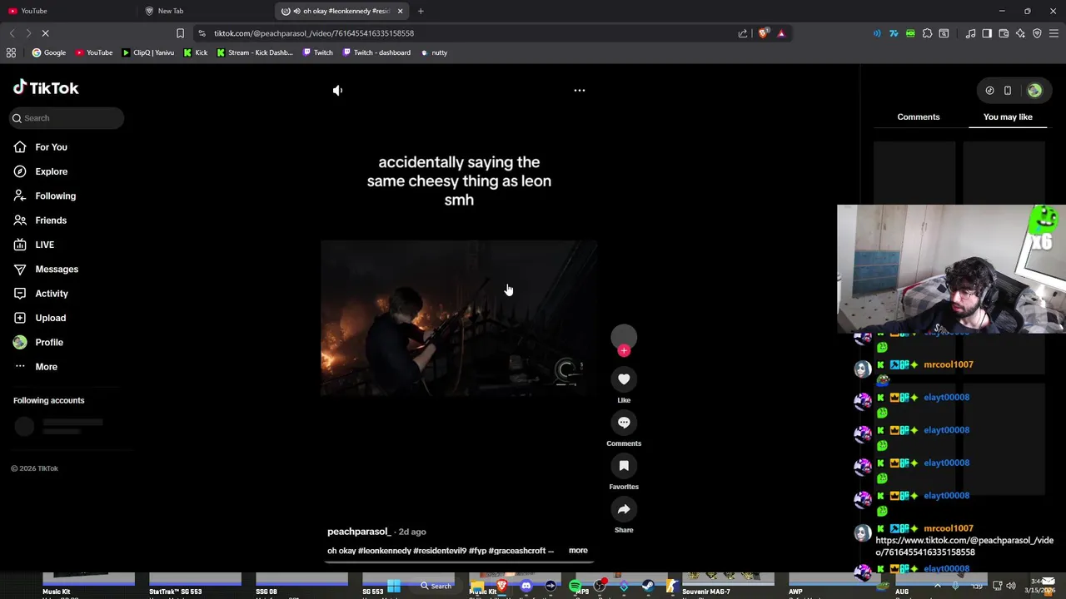Open the peachparasol_ username link
This screenshot has width=1066, height=599.
359,532
